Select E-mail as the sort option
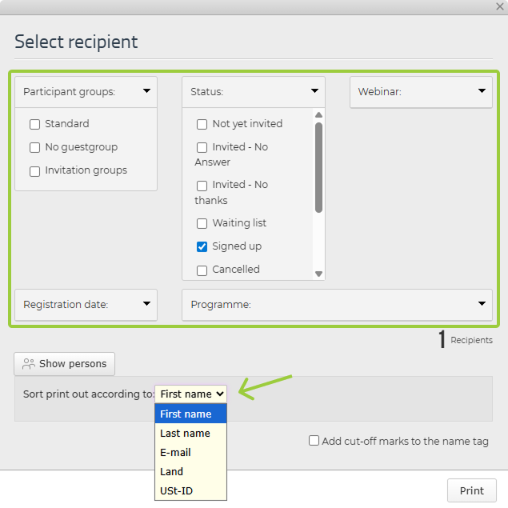The height and width of the screenshot is (508, 508). tap(175, 452)
